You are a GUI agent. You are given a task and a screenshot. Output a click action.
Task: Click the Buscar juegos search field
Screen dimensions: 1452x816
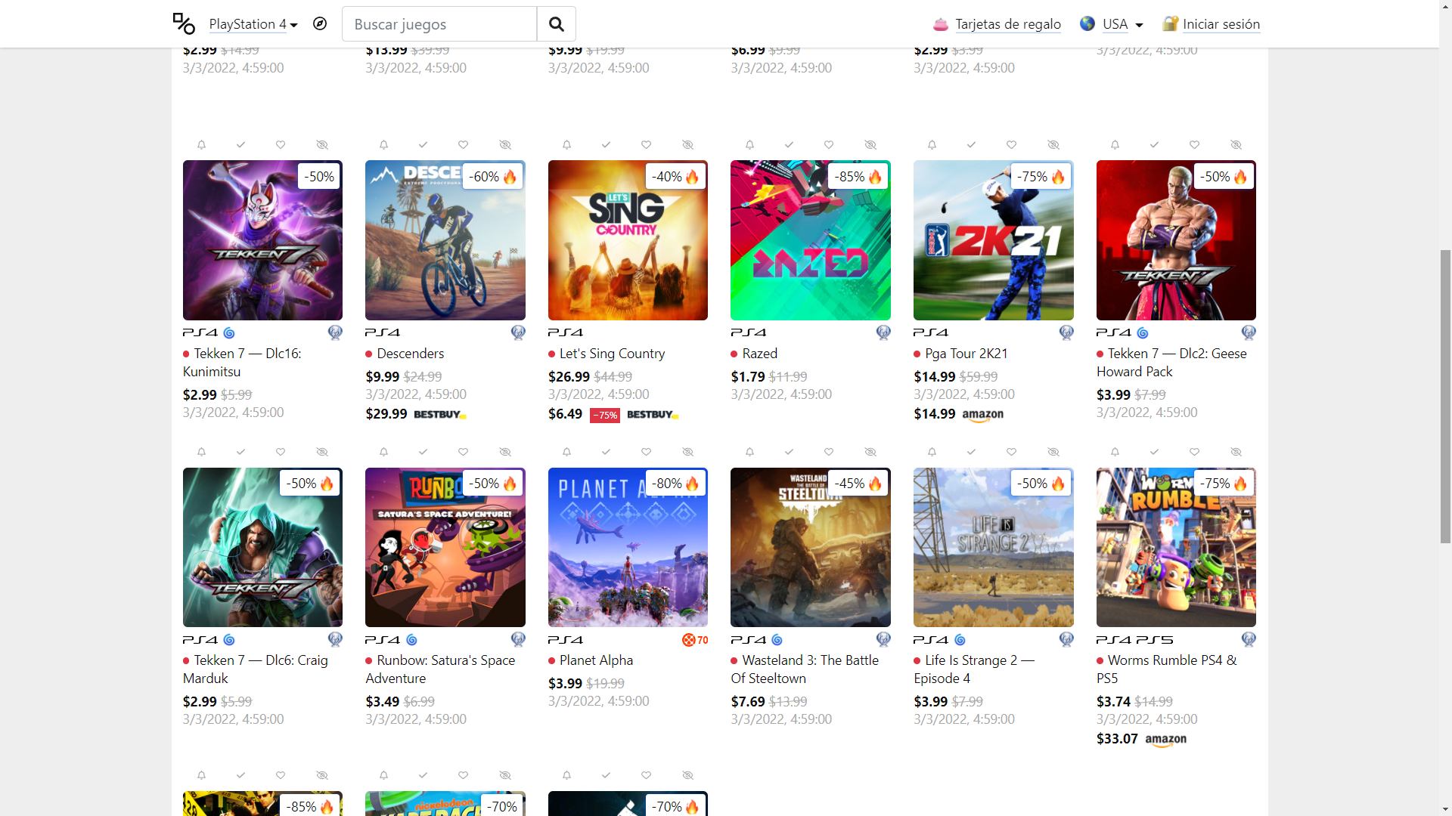pos(439,24)
